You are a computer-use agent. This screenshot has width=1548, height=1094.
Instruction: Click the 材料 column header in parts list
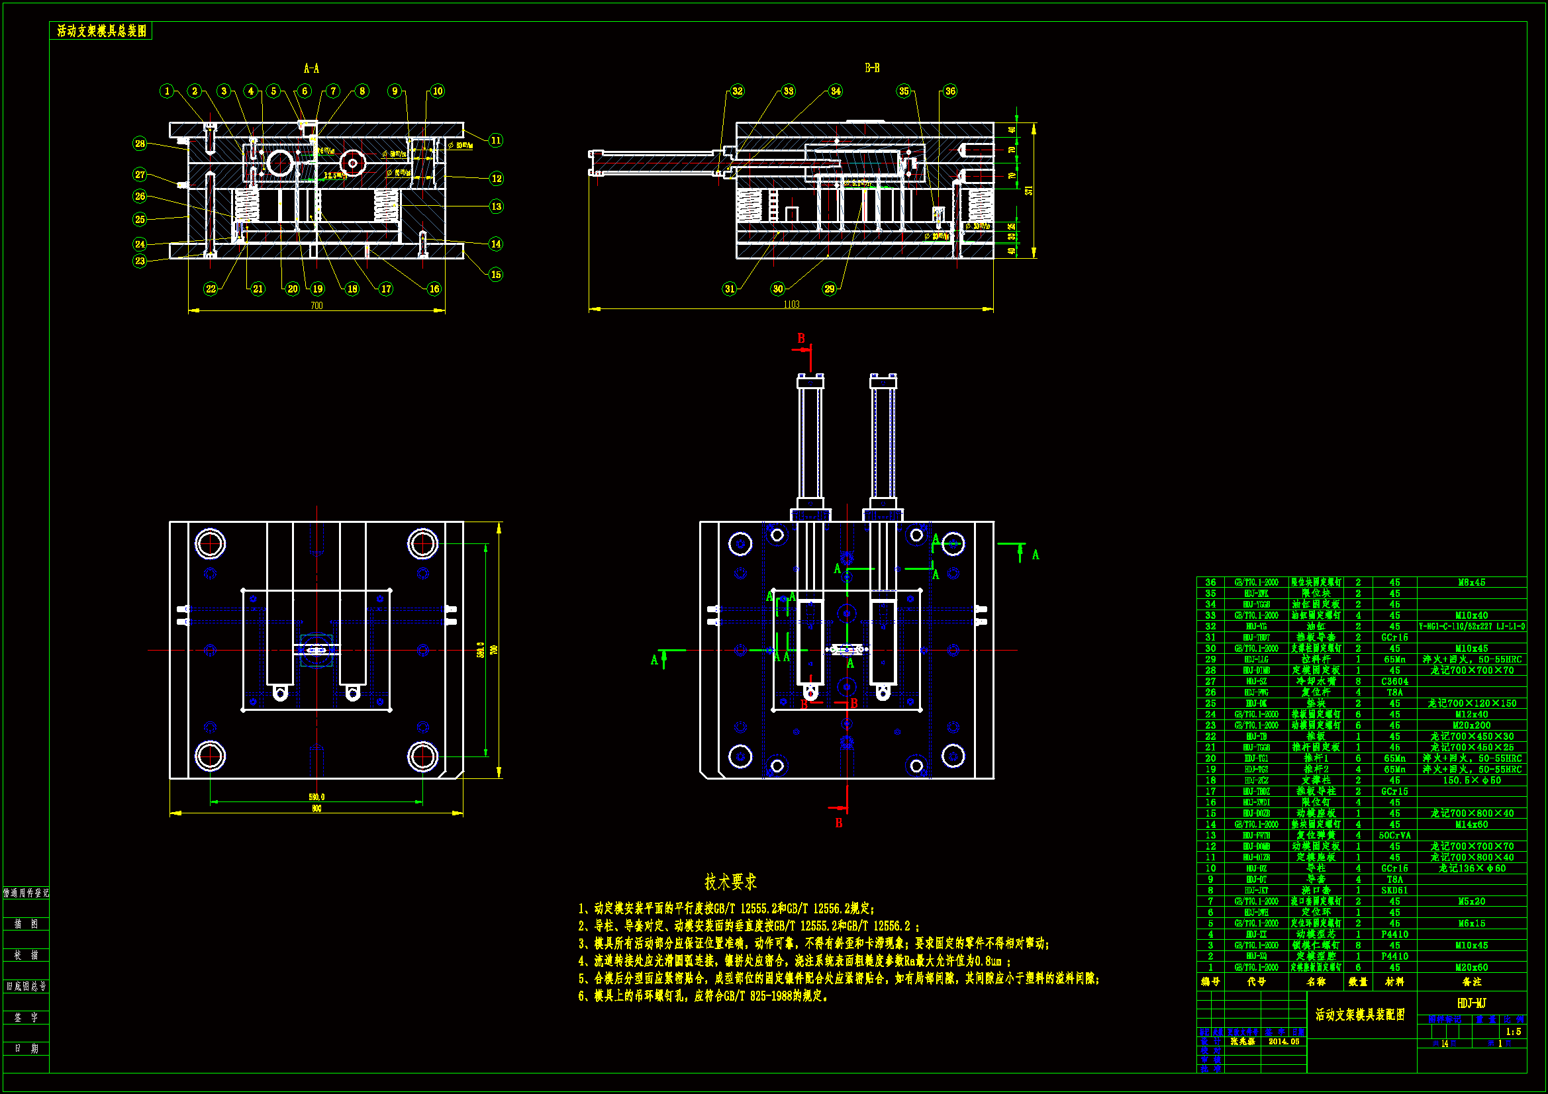point(1394,981)
